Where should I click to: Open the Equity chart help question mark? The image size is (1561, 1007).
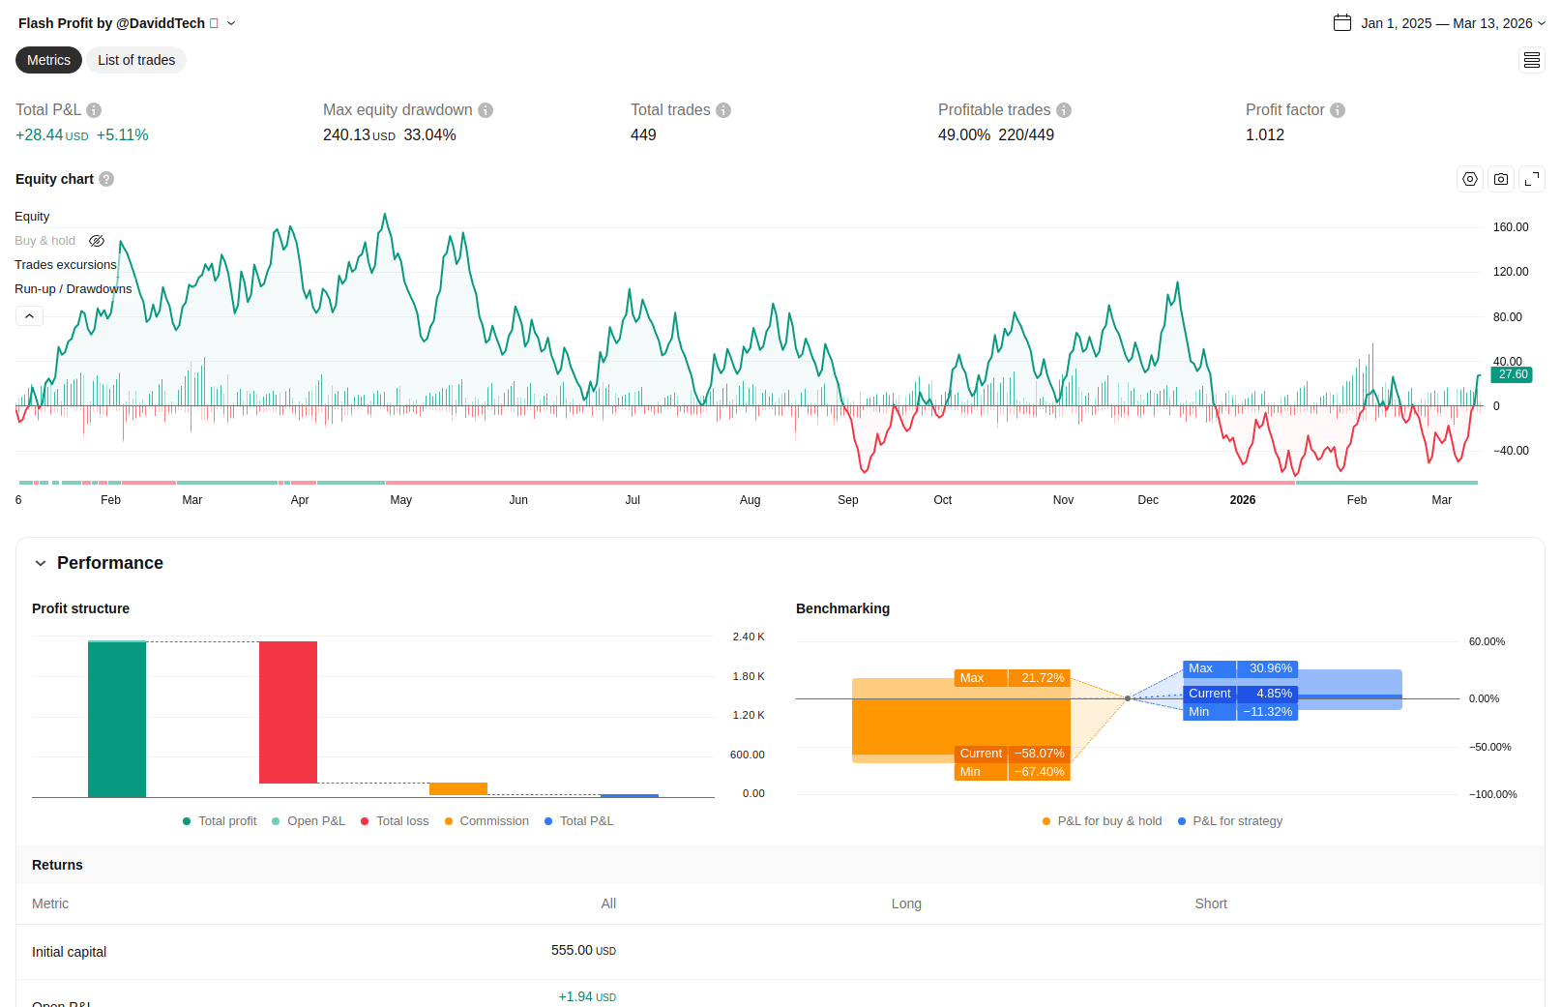tap(106, 179)
